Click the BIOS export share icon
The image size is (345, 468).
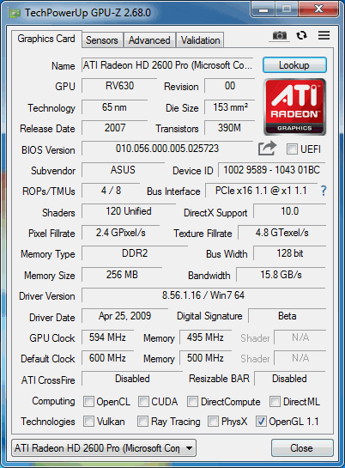coord(267,149)
